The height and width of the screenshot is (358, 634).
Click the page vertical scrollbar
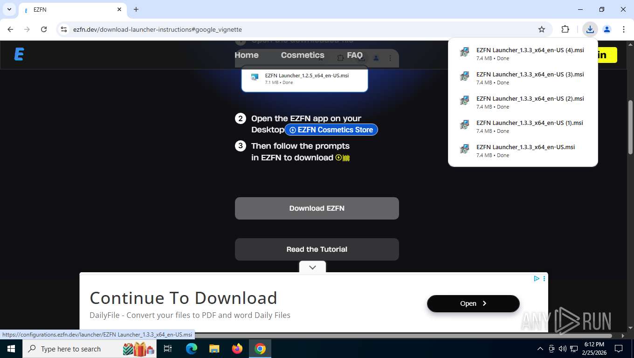pyautogui.click(x=630, y=127)
